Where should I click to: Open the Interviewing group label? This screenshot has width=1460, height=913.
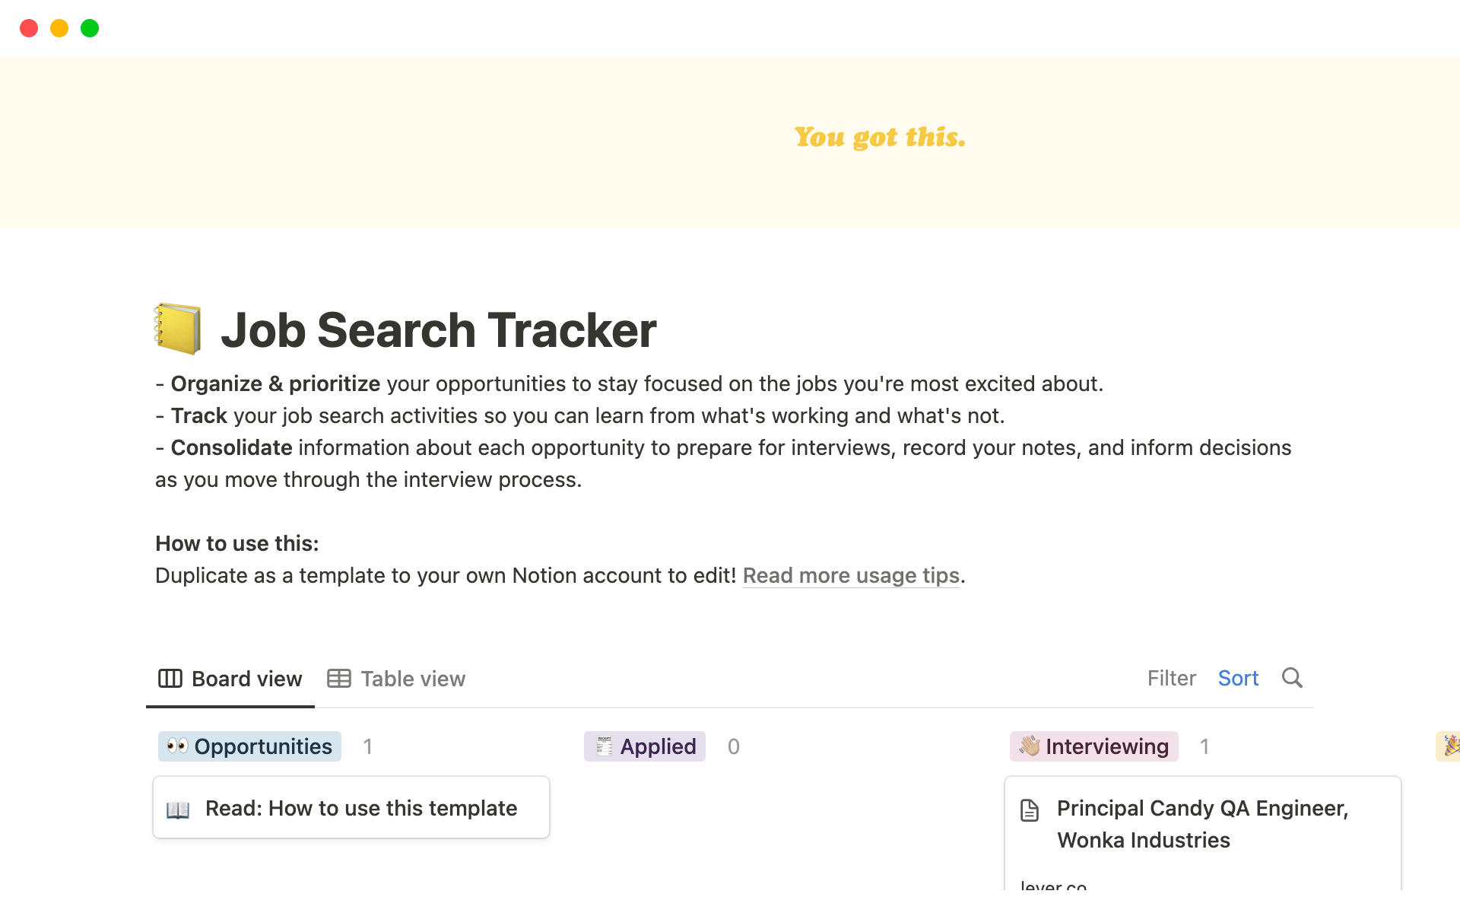[x=1094, y=746]
